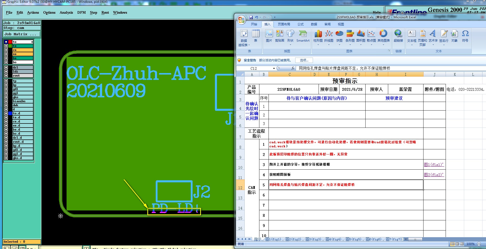
Task: Toggle the 'biaozhu' layer checkbox
Action: 6,101
